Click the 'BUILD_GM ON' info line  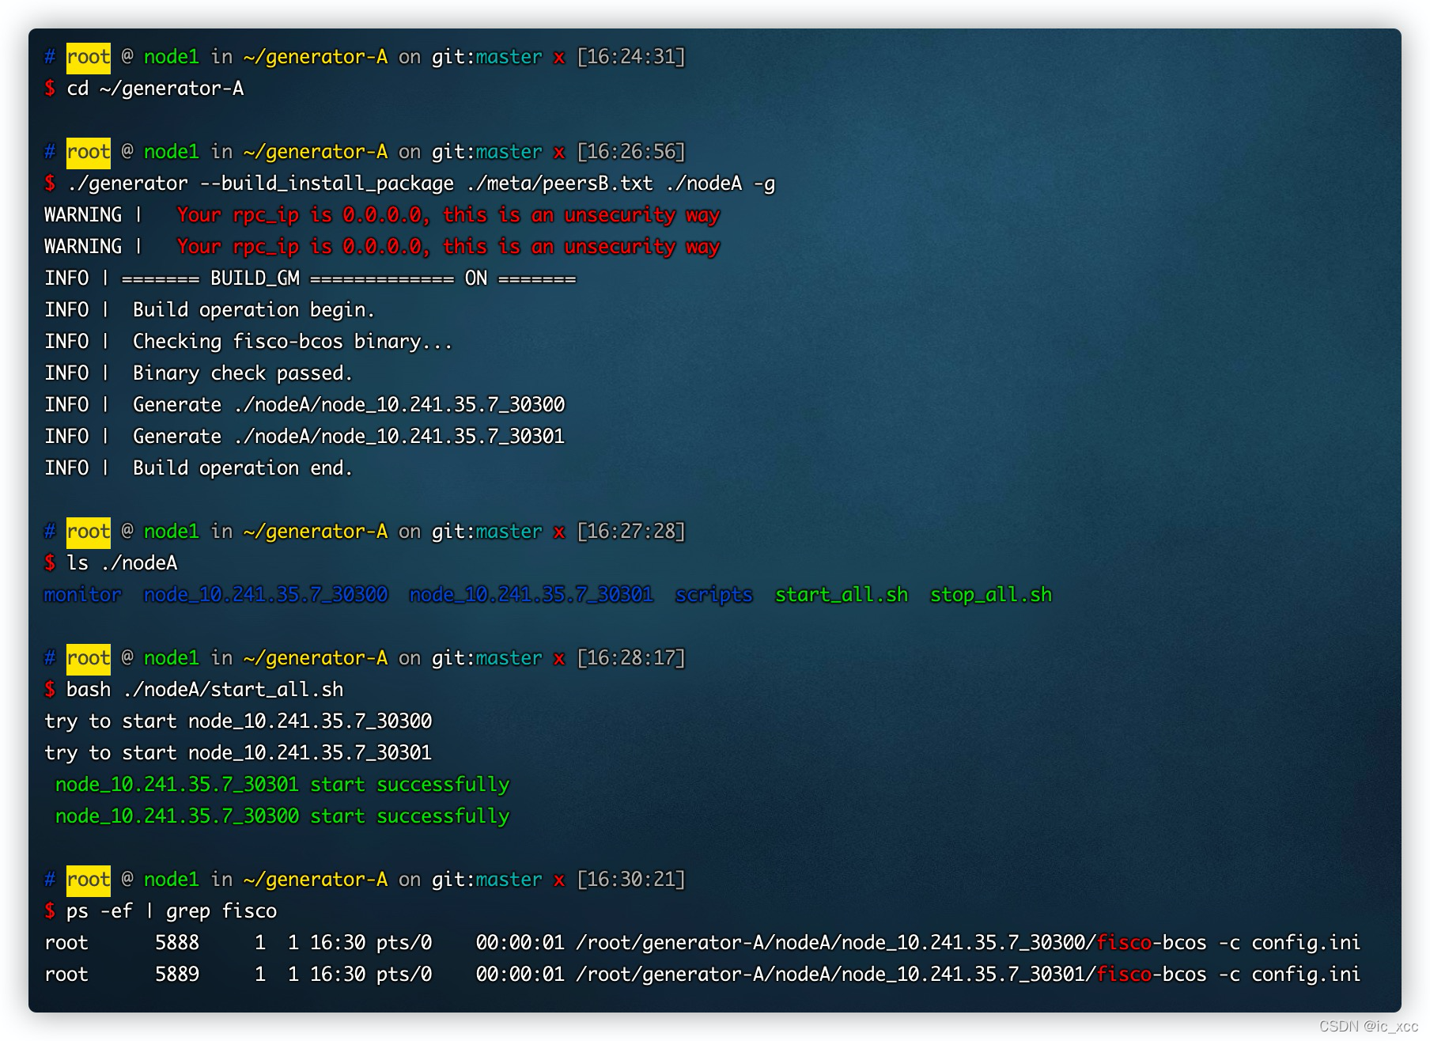[310, 278]
